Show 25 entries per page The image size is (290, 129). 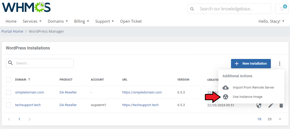(x=270, y=119)
